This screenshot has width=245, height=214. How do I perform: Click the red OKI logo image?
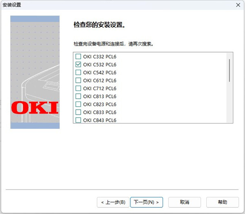(35, 108)
